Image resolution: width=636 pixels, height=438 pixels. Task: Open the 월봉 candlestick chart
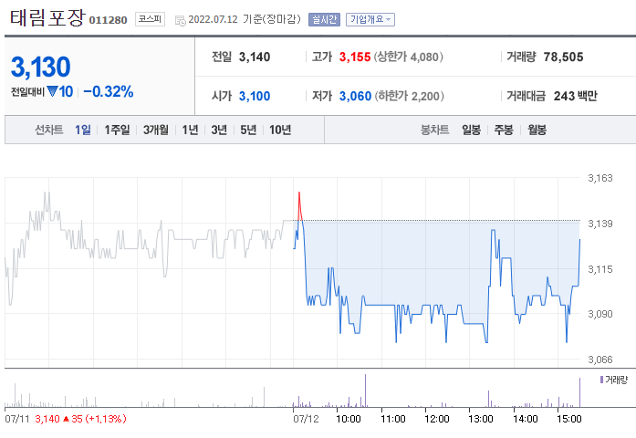(x=537, y=130)
